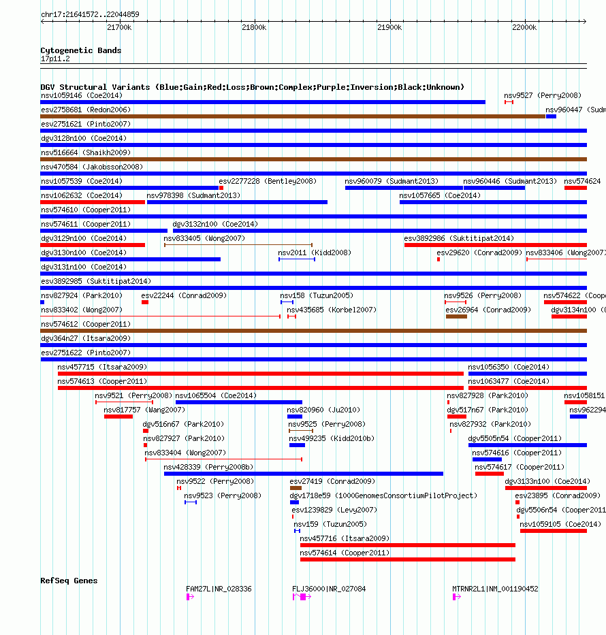
Task: Select the blue nsv827924 variant square
Action: click(x=42, y=302)
